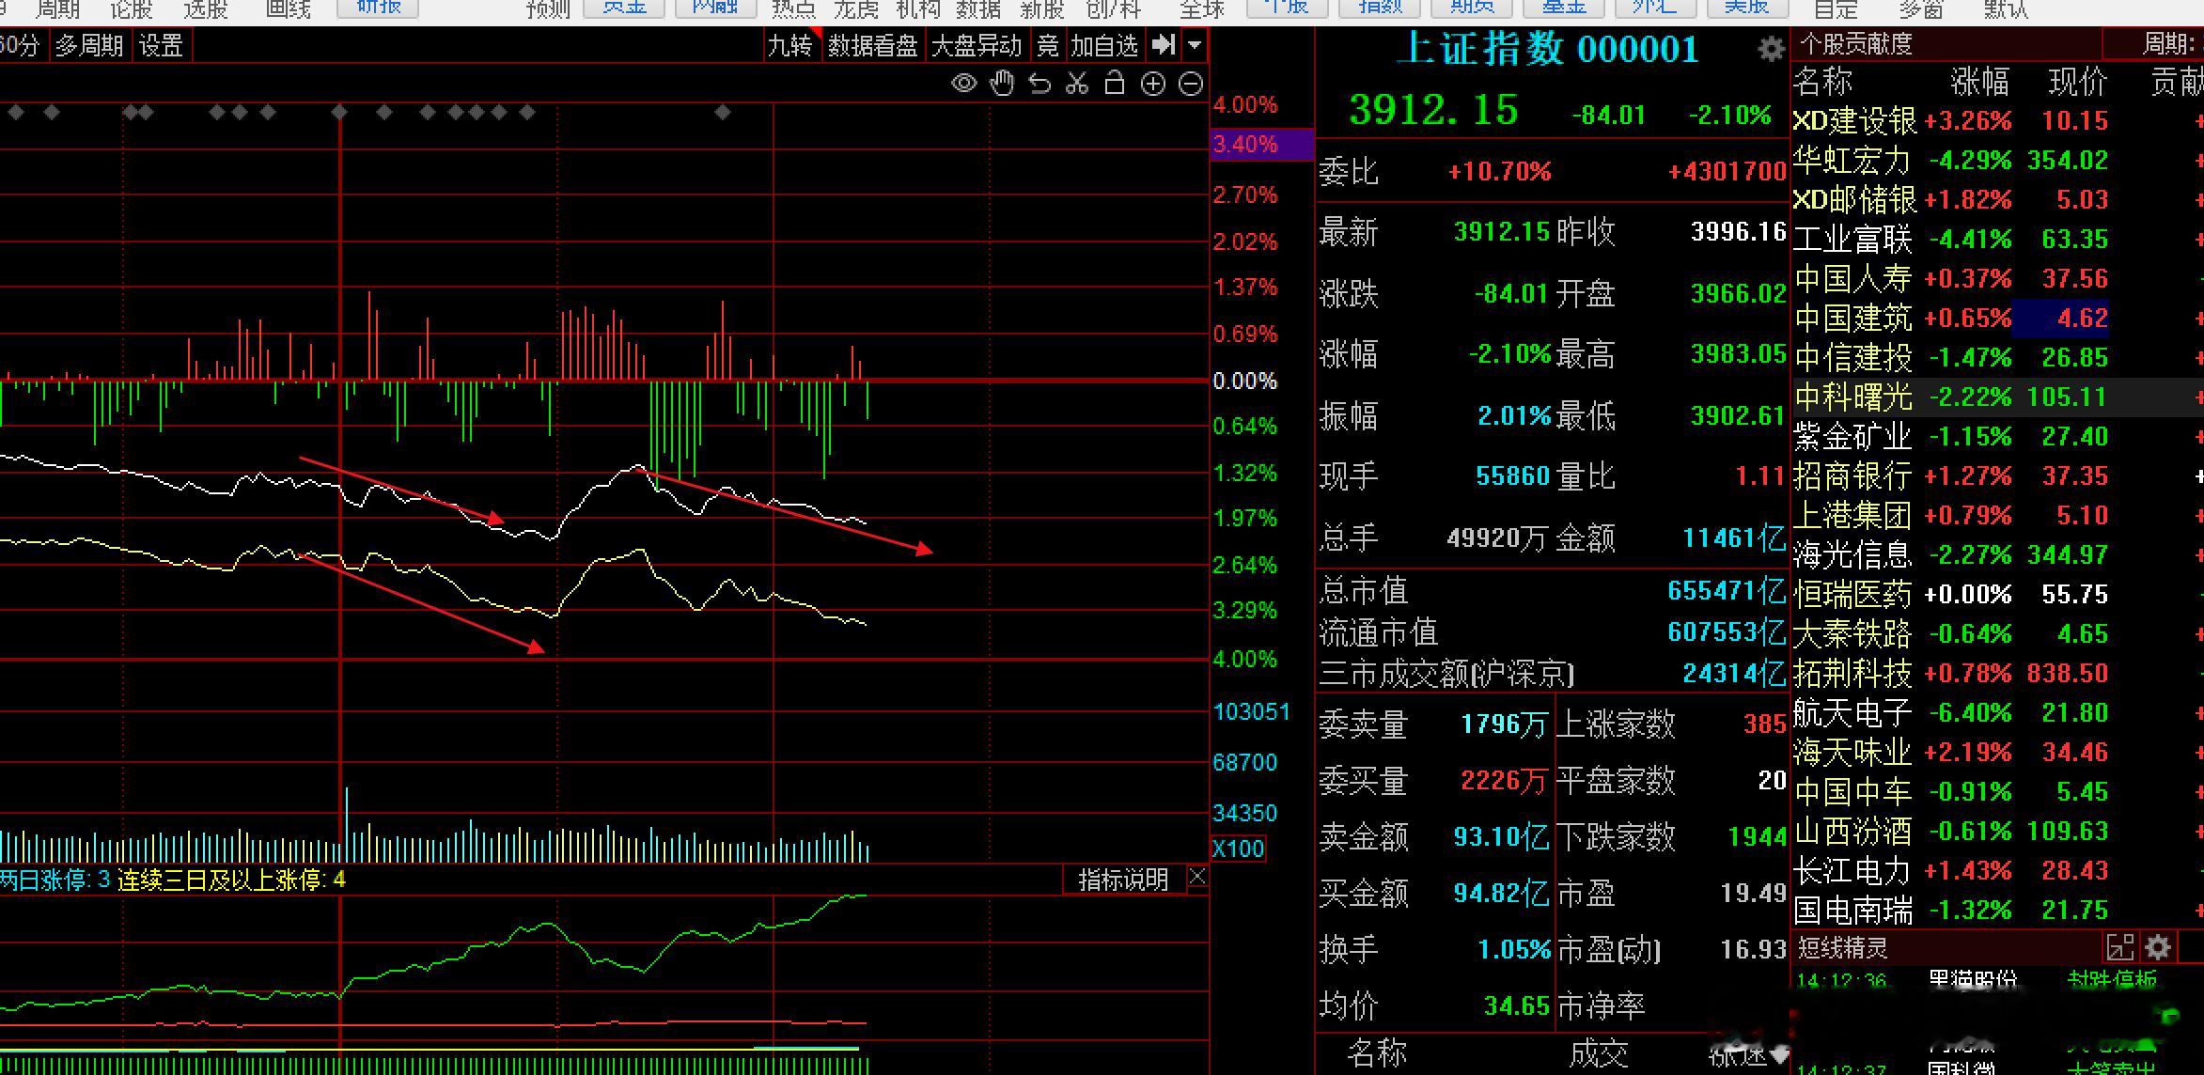Select the 恒瑞医药 stock row
The image size is (2204, 1075).
tap(1997, 594)
